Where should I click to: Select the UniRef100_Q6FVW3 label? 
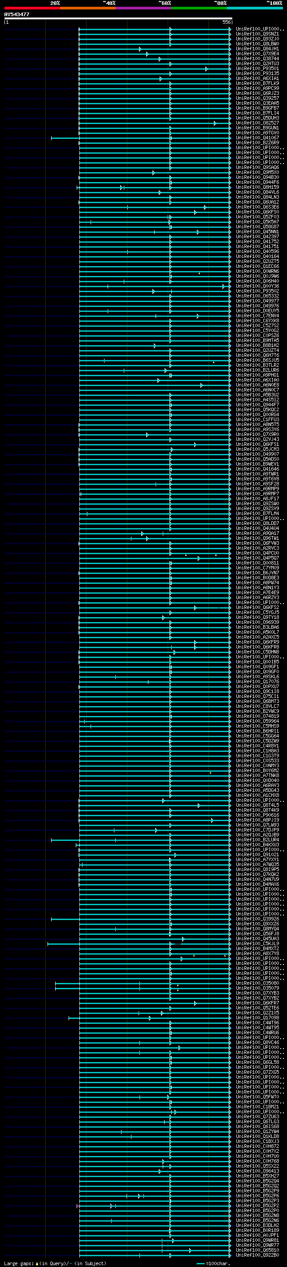(257, 543)
